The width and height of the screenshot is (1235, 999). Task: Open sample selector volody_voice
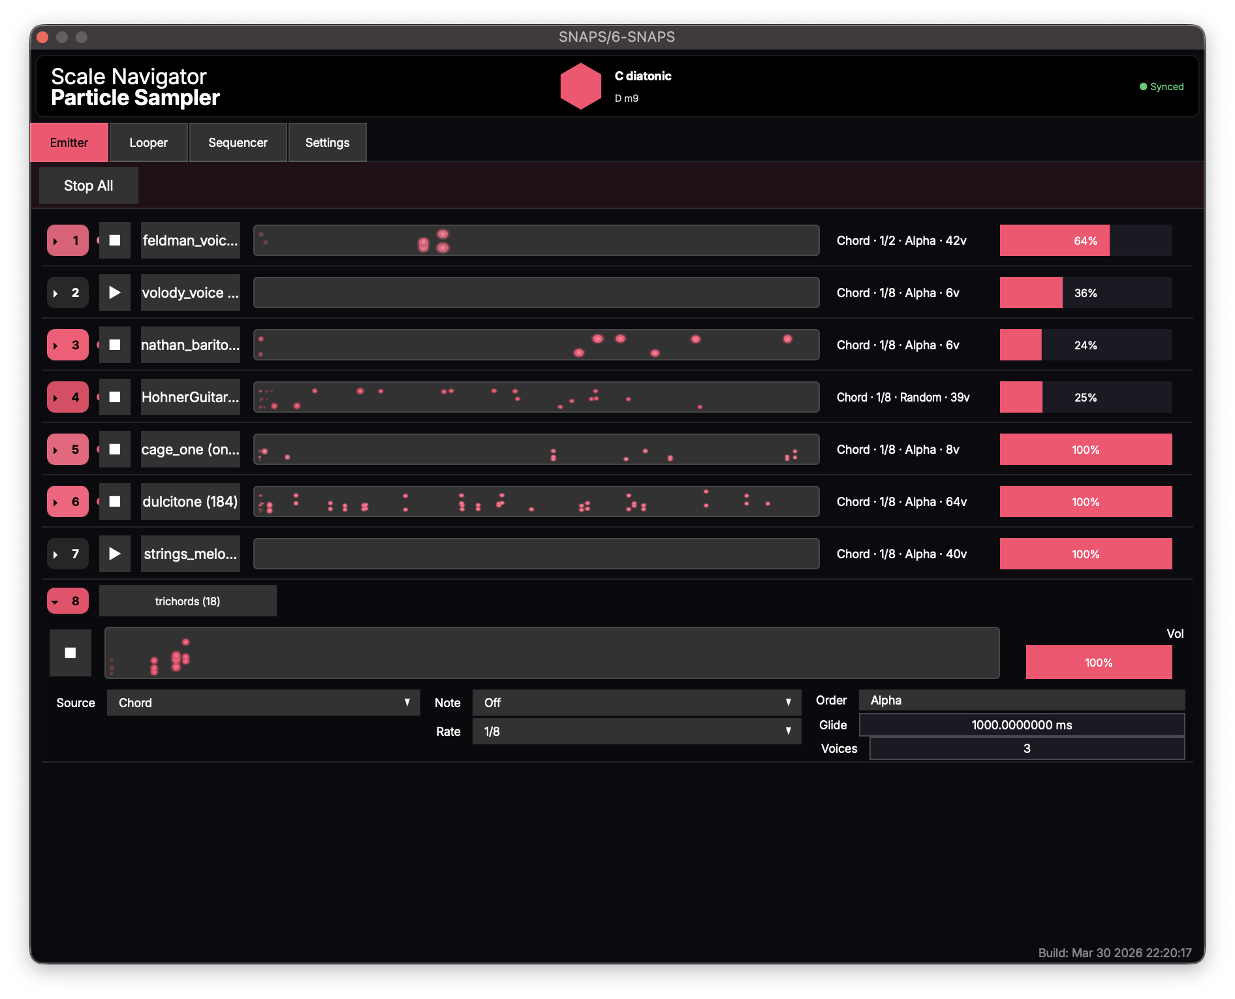(x=191, y=293)
